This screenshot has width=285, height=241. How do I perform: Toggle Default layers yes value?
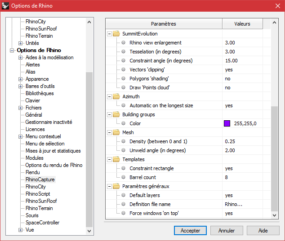coord(229,196)
